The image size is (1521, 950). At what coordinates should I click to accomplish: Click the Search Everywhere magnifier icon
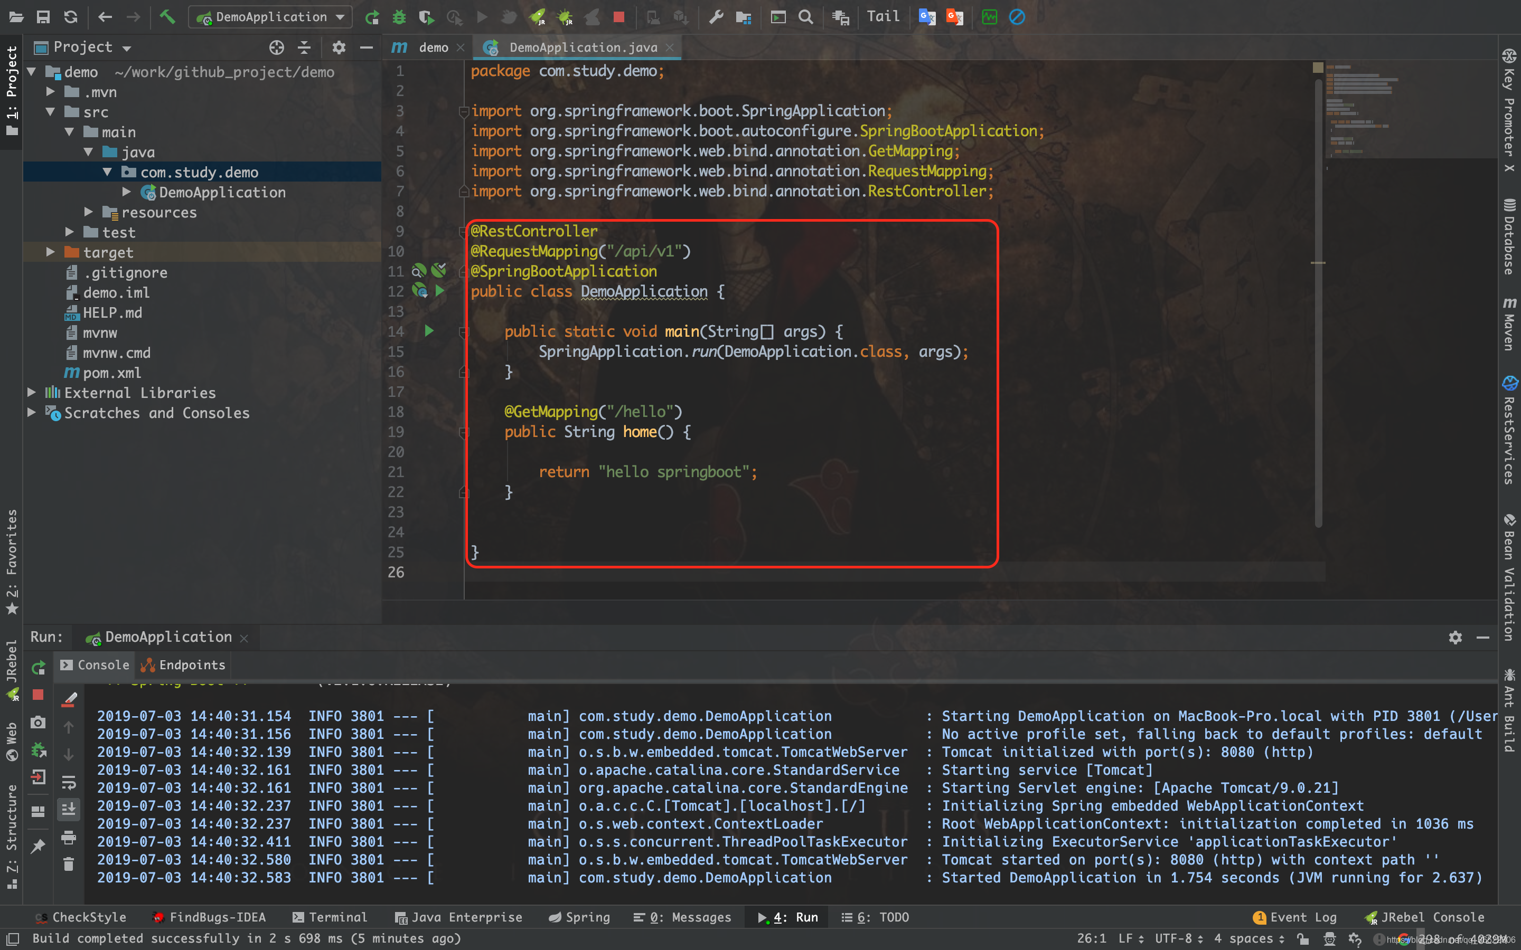805,17
